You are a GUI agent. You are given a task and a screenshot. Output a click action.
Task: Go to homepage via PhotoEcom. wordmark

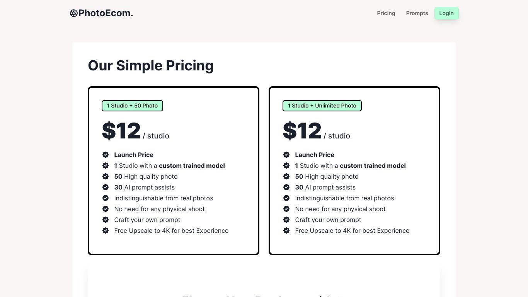click(106, 13)
